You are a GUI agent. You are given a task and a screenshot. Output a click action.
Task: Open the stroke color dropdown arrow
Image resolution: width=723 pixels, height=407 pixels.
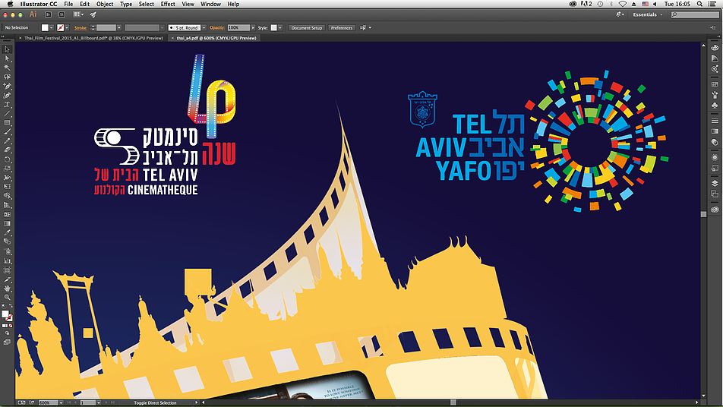point(67,28)
